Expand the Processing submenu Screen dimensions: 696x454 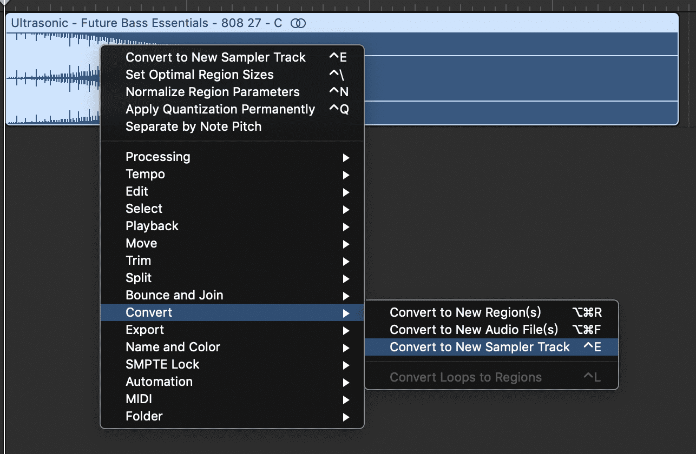[x=158, y=157]
